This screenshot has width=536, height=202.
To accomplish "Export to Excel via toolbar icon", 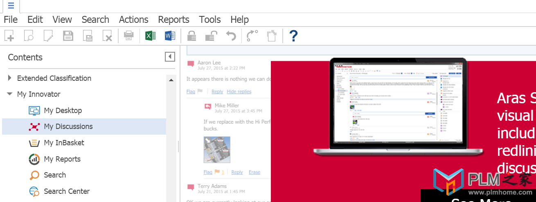I will pyautogui.click(x=151, y=36).
